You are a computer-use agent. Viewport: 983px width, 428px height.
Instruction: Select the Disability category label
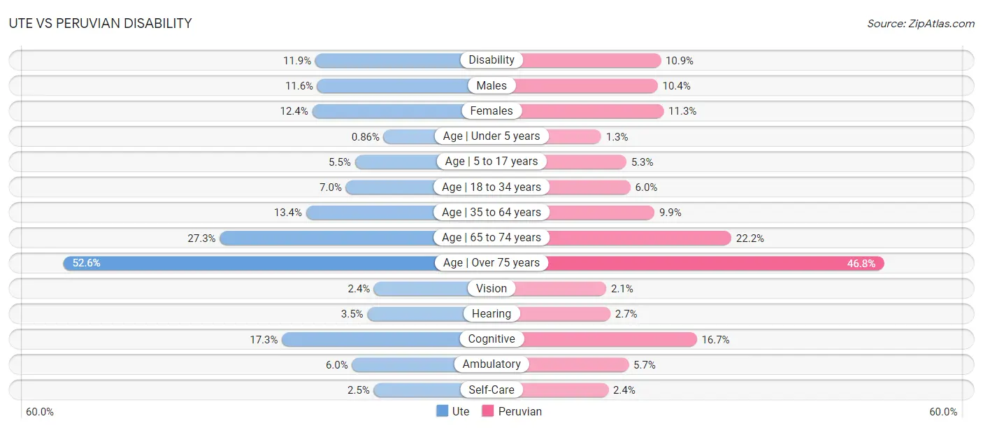click(x=492, y=60)
